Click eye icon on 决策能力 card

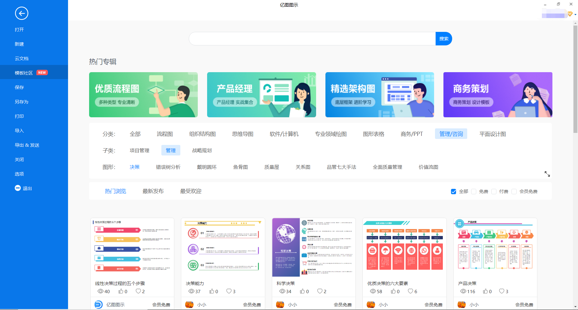[191, 291]
